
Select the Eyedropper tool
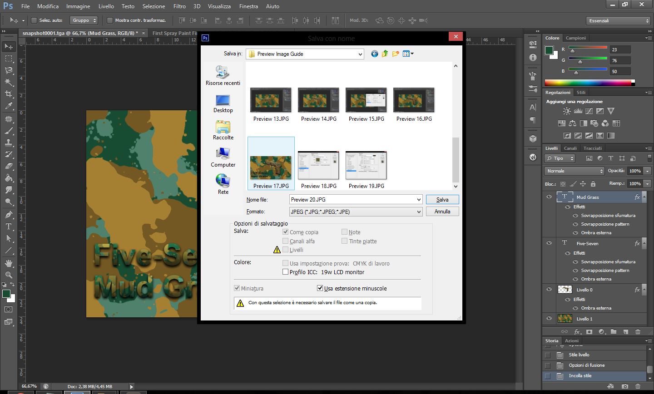(9, 106)
